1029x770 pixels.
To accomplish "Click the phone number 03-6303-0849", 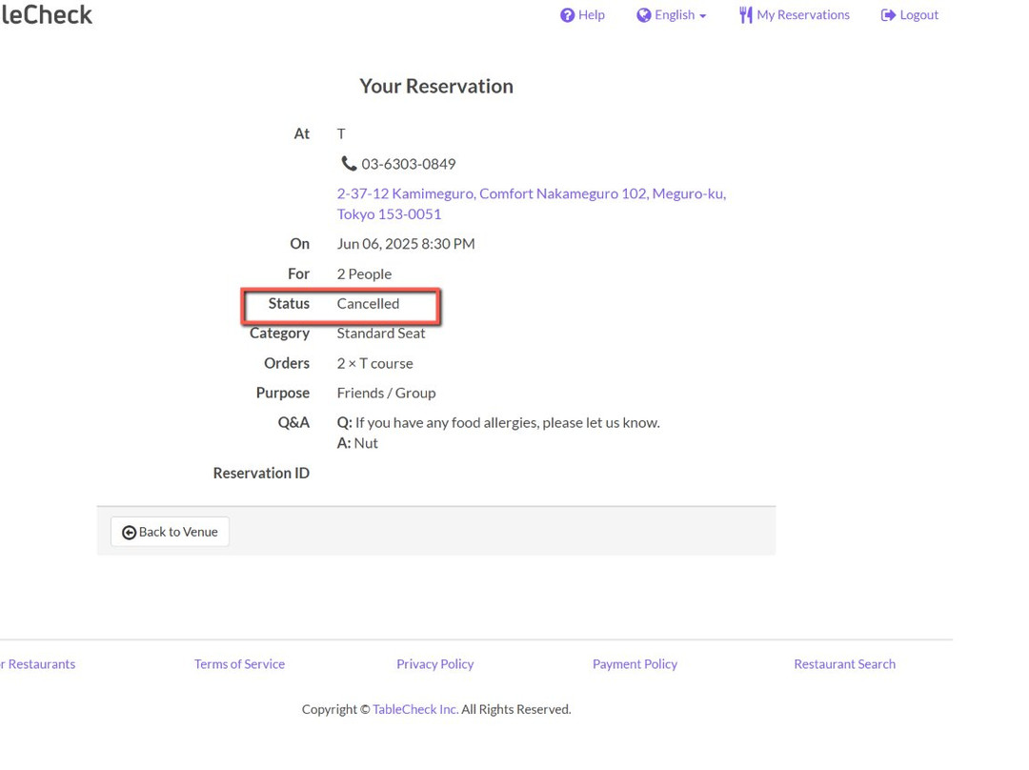I will [408, 164].
